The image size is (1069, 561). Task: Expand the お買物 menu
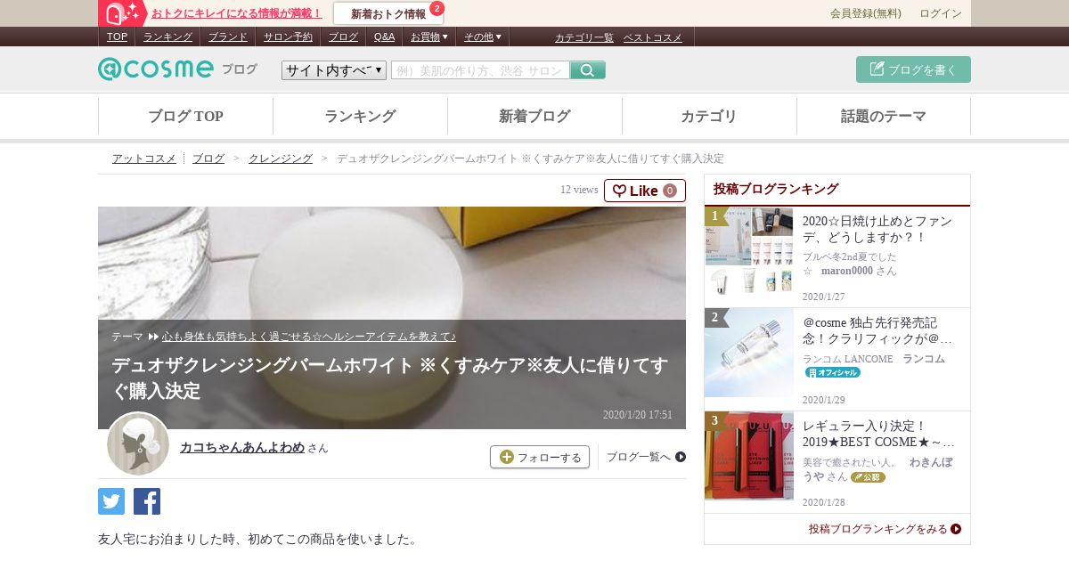tap(428, 37)
